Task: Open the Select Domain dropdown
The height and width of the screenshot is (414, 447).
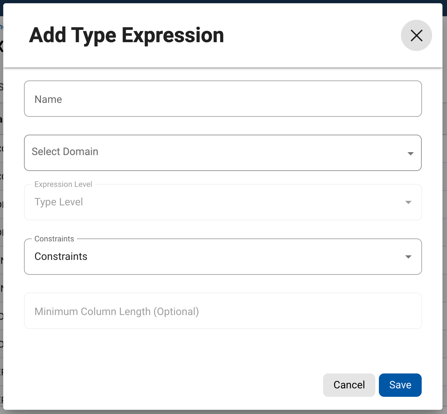Action: (x=223, y=153)
